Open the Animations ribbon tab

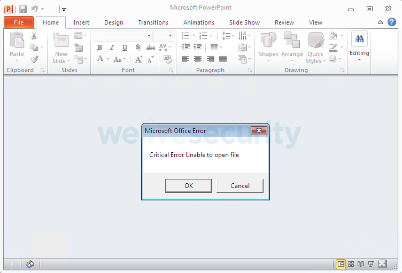click(x=199, y=22)
